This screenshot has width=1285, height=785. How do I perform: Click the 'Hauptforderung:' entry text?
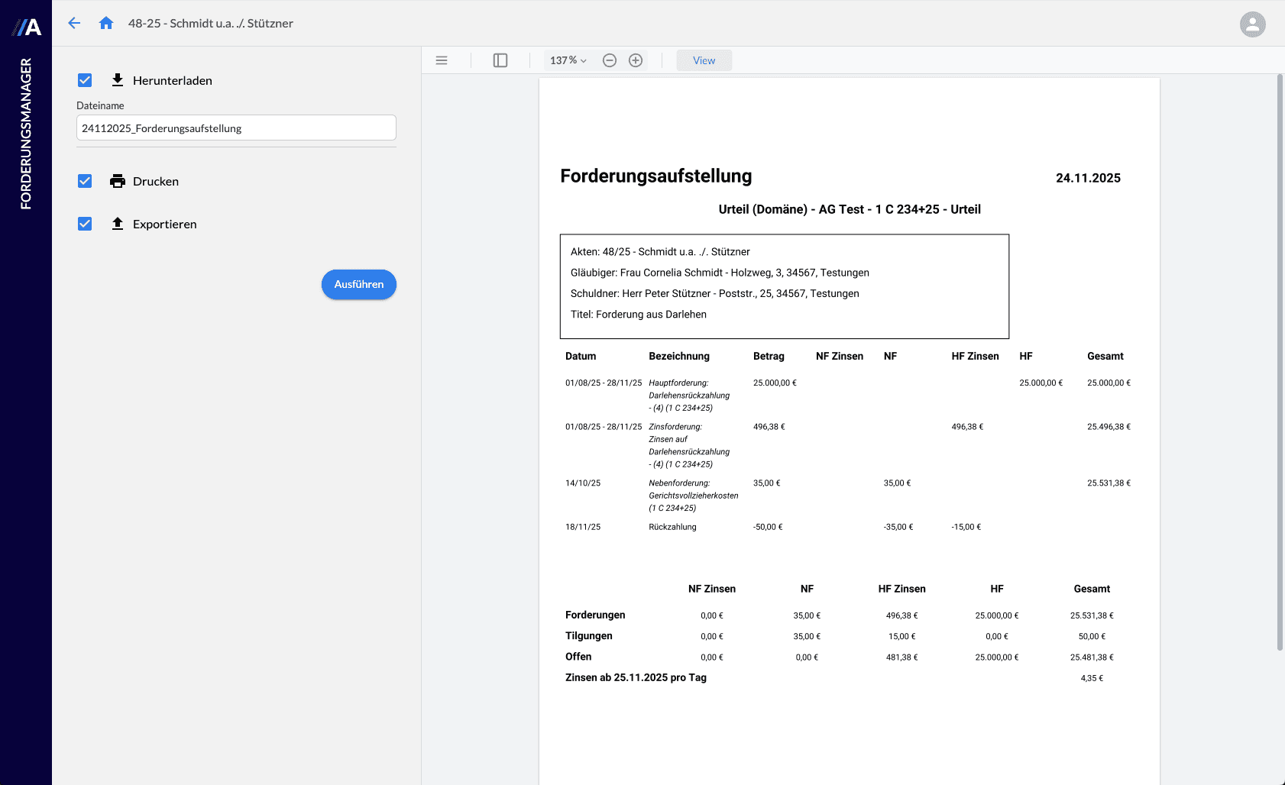678,383
